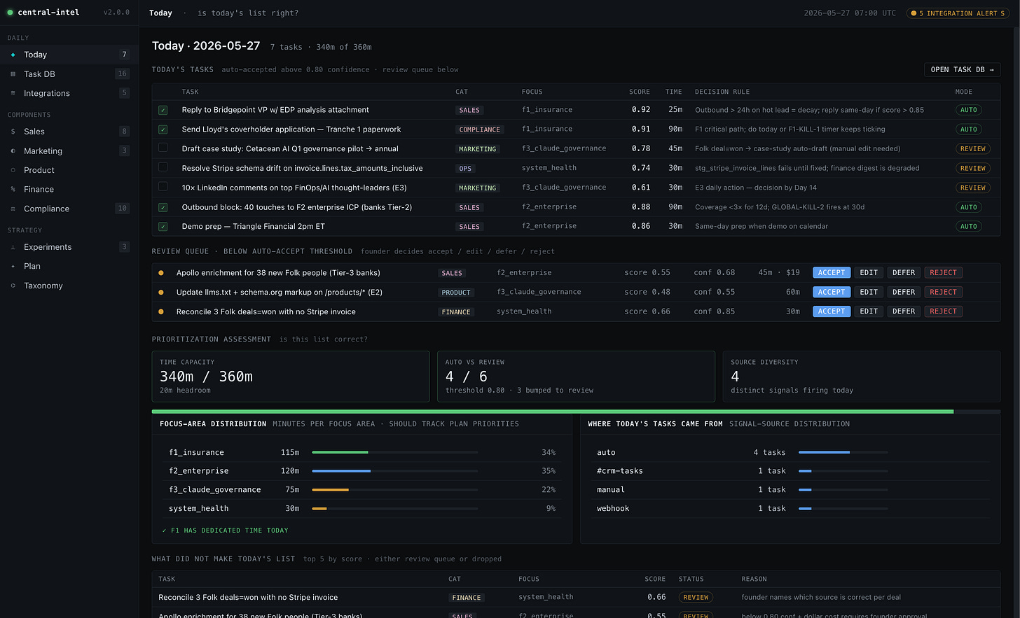Click the f1_insurance green distribution bar
Viewport: 1020px width, 618px height.
[340, 452]
